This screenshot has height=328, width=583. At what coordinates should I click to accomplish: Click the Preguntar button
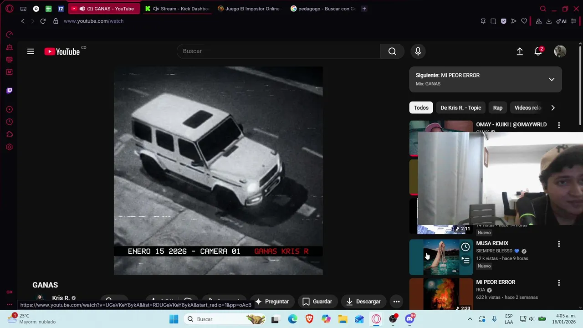[x=272, y=302]
